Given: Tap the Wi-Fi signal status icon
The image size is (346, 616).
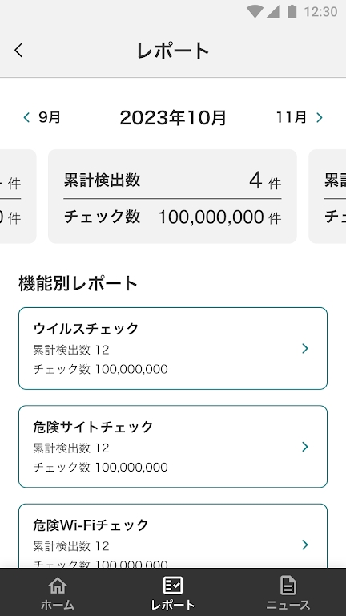Looking at the screenshot, I should point(255,12).
